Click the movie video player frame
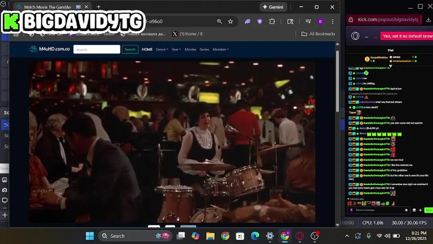Image resolution: width=433 pixels, height=244 pixels. pyautogui.click(x=172, y=142)
